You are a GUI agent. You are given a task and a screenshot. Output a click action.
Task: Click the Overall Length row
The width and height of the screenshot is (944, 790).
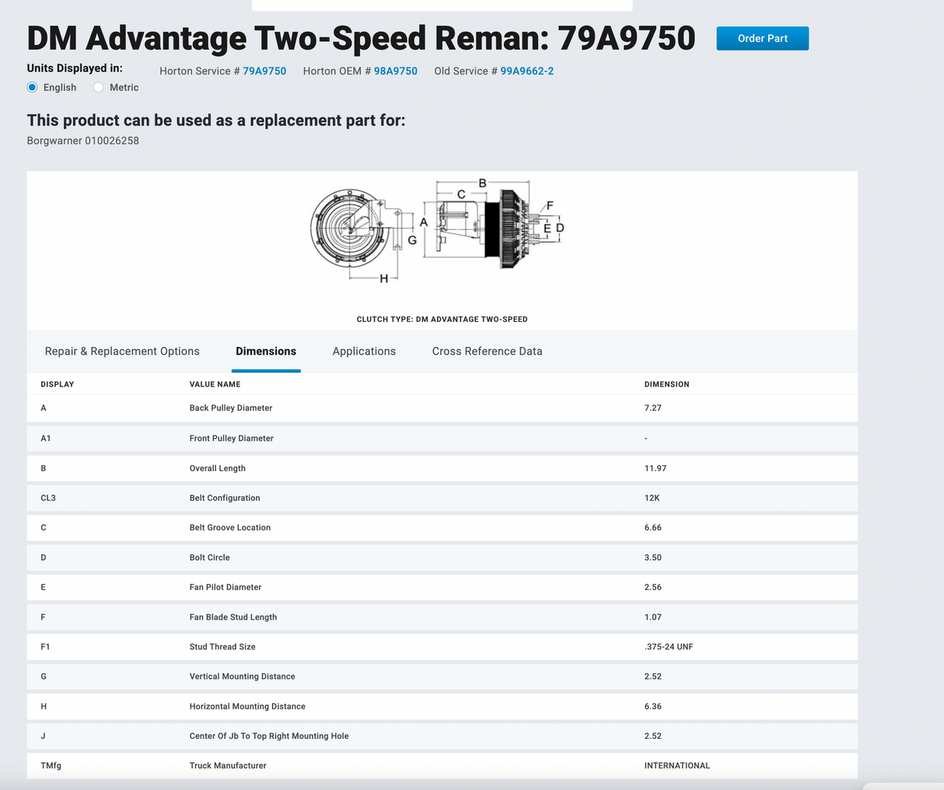tap(442, 468)
